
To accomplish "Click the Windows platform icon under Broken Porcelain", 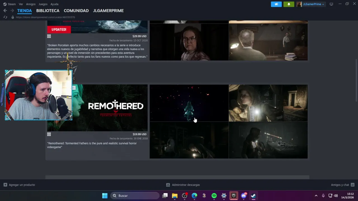I will 49,36.
